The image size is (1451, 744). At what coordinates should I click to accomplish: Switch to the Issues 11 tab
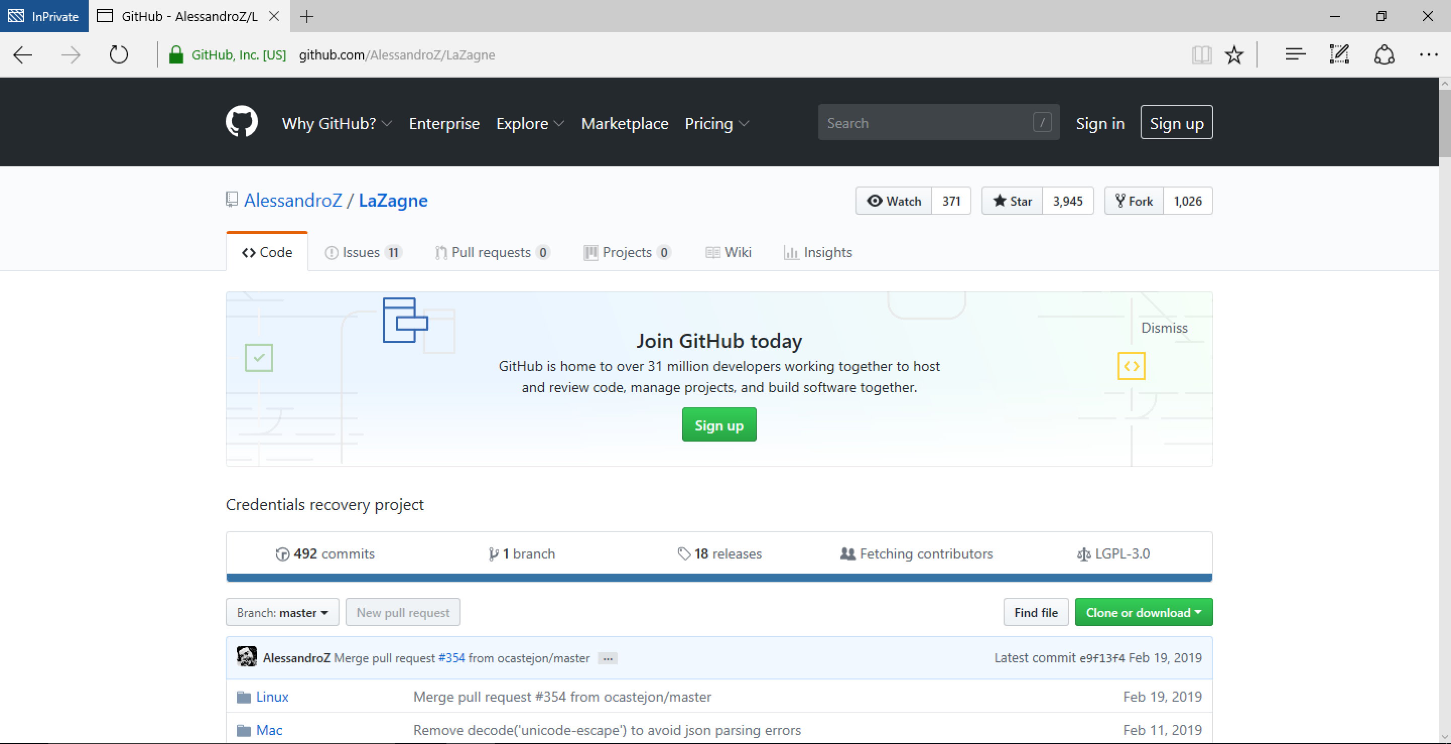pos(363,252)
